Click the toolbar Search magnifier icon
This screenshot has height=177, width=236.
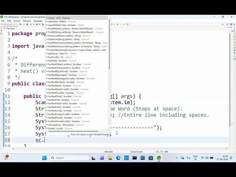[222, 24]
